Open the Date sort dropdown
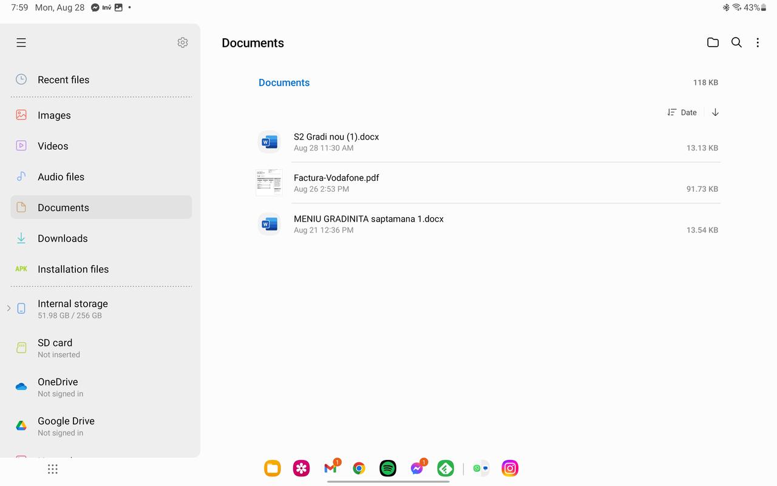 pyautogui.click(x=682, y=112)
